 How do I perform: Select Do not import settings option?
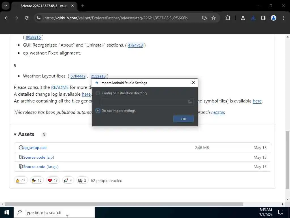[98, 111]
